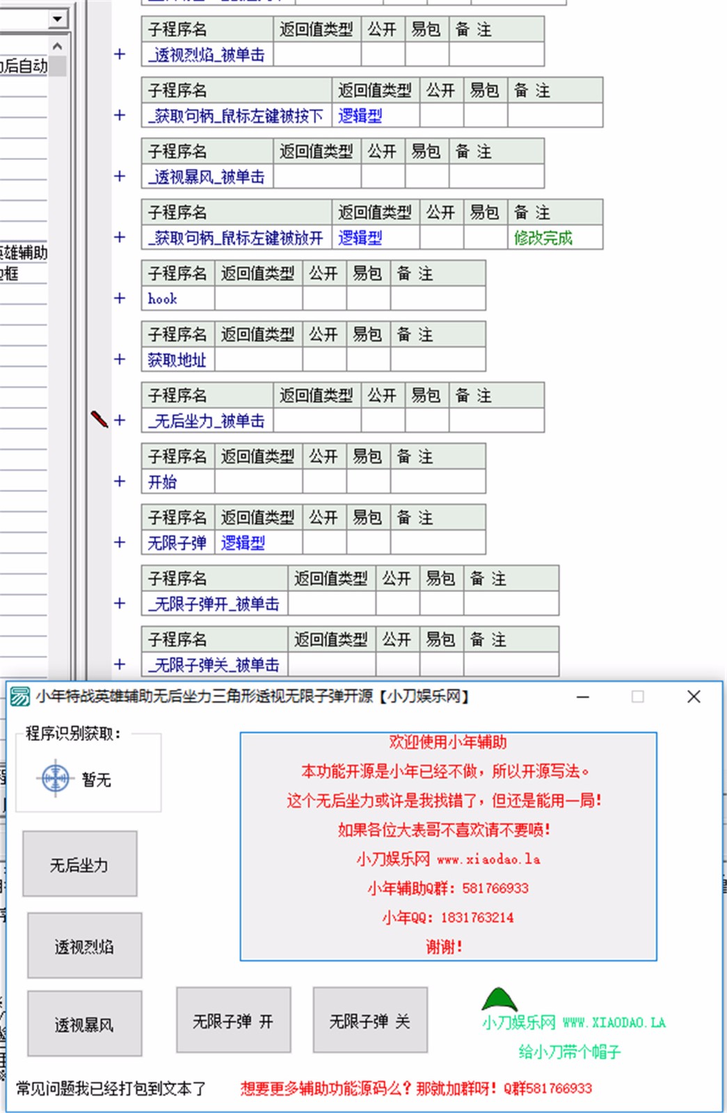Click the 谢谢! line in the red text box
The height and width of the screenshot is (1113, 727).
pos(445,946)
